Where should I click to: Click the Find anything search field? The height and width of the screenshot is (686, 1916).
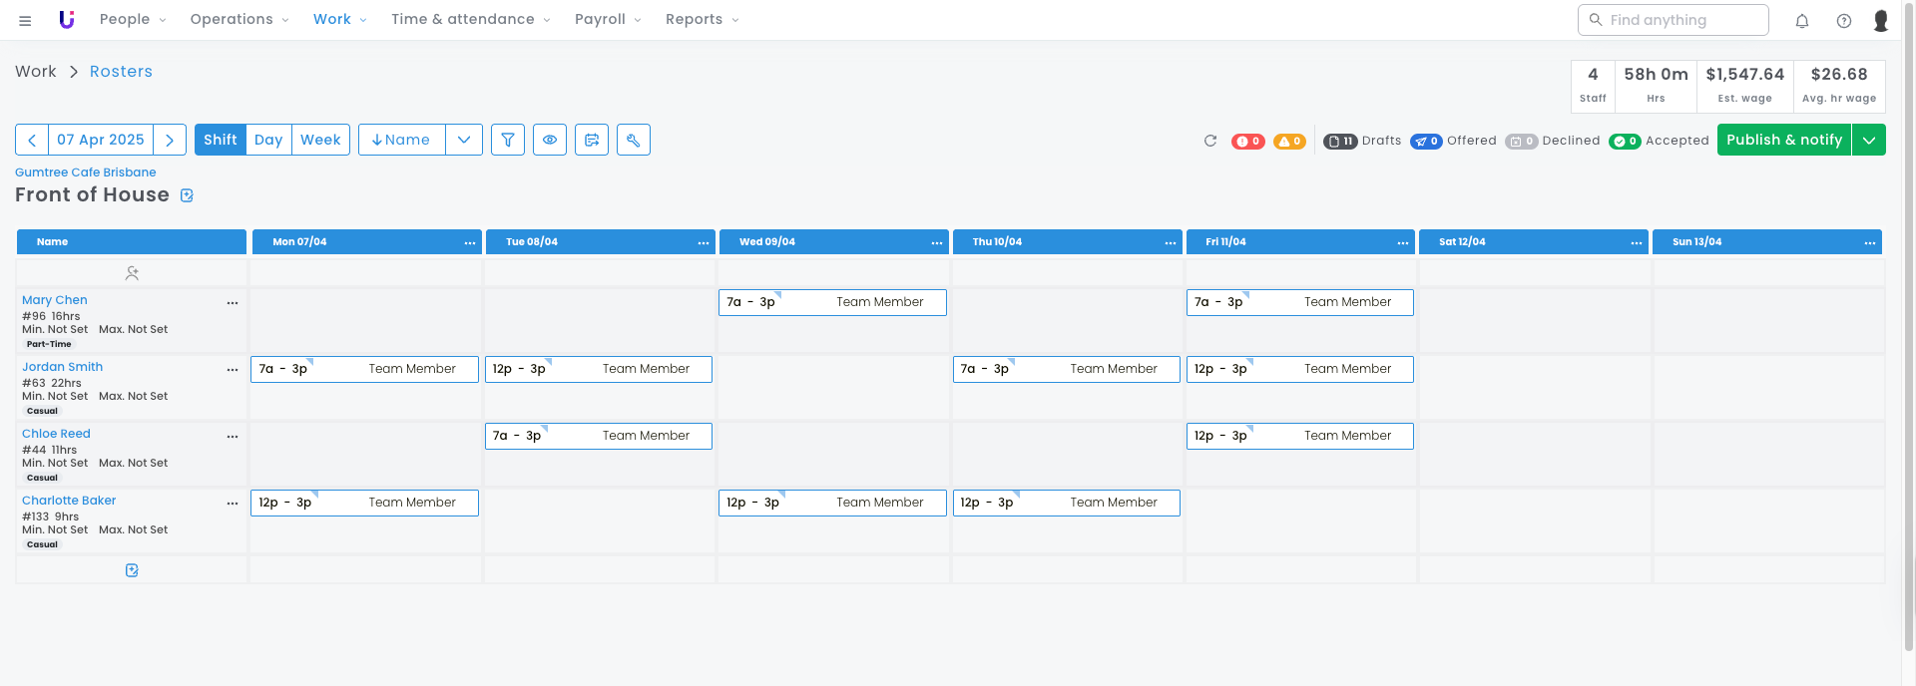[1674, 20]
